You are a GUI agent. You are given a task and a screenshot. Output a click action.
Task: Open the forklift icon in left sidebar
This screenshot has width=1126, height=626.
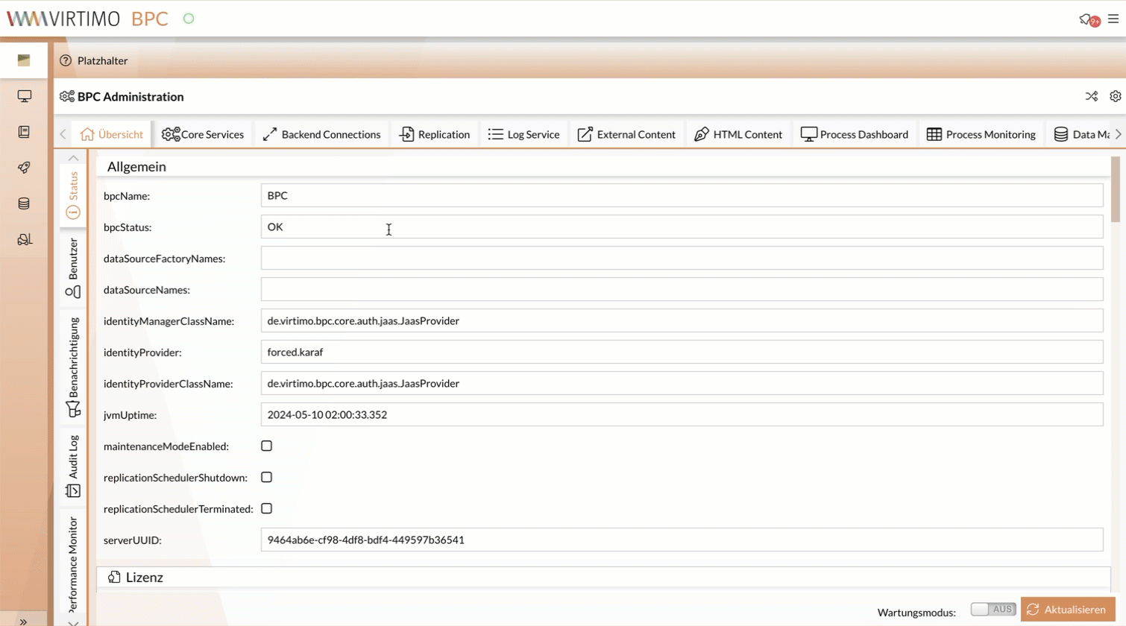click(24, 239)
